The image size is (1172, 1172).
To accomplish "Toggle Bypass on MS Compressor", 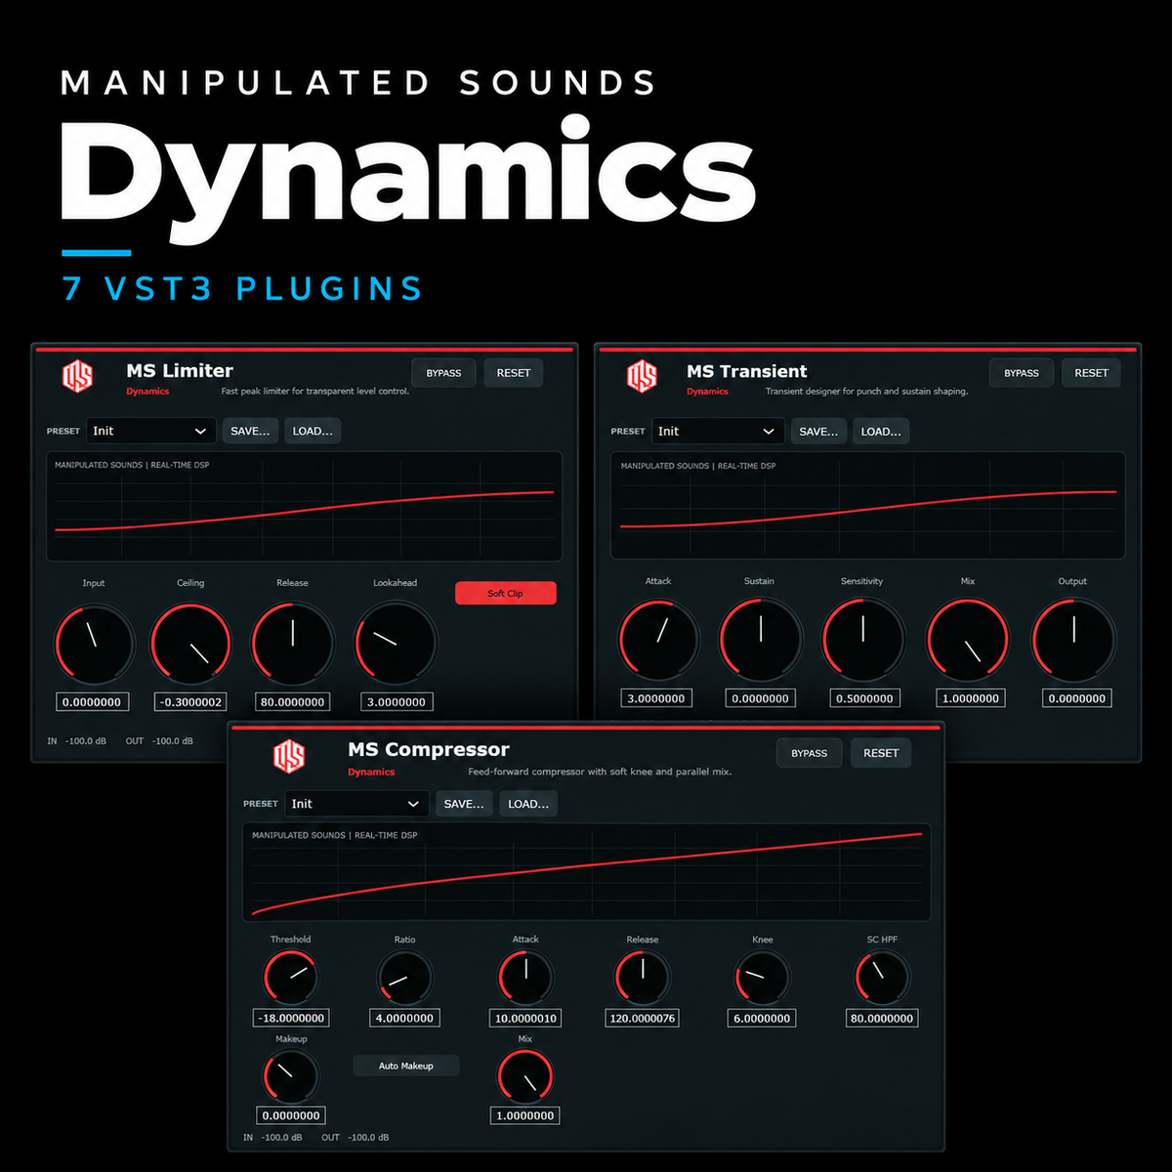I will (810, 753).
